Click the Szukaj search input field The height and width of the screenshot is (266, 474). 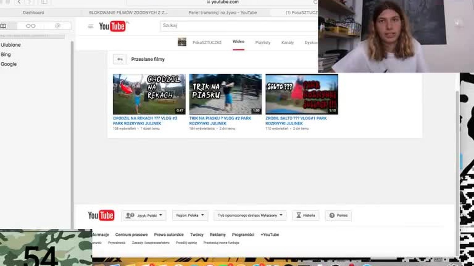pos(239,25)
